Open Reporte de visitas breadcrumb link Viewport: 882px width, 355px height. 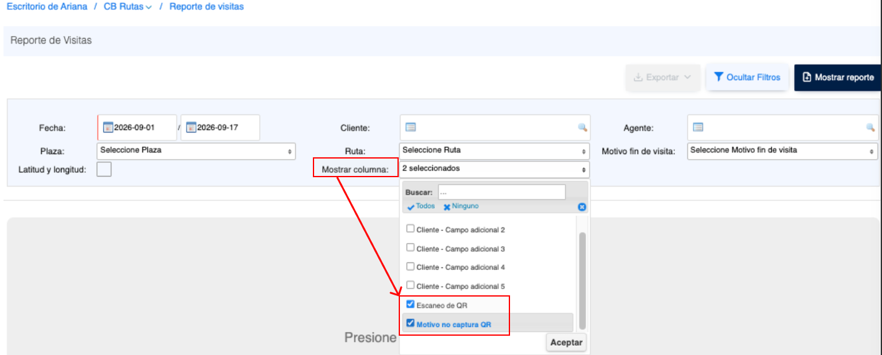tap(207, 7)
